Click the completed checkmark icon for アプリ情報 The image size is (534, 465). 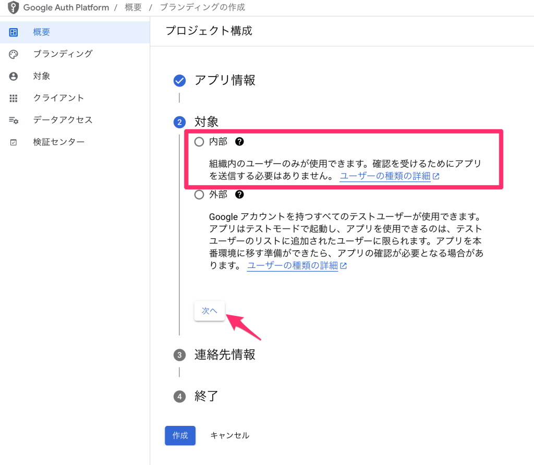pos(179,81)
